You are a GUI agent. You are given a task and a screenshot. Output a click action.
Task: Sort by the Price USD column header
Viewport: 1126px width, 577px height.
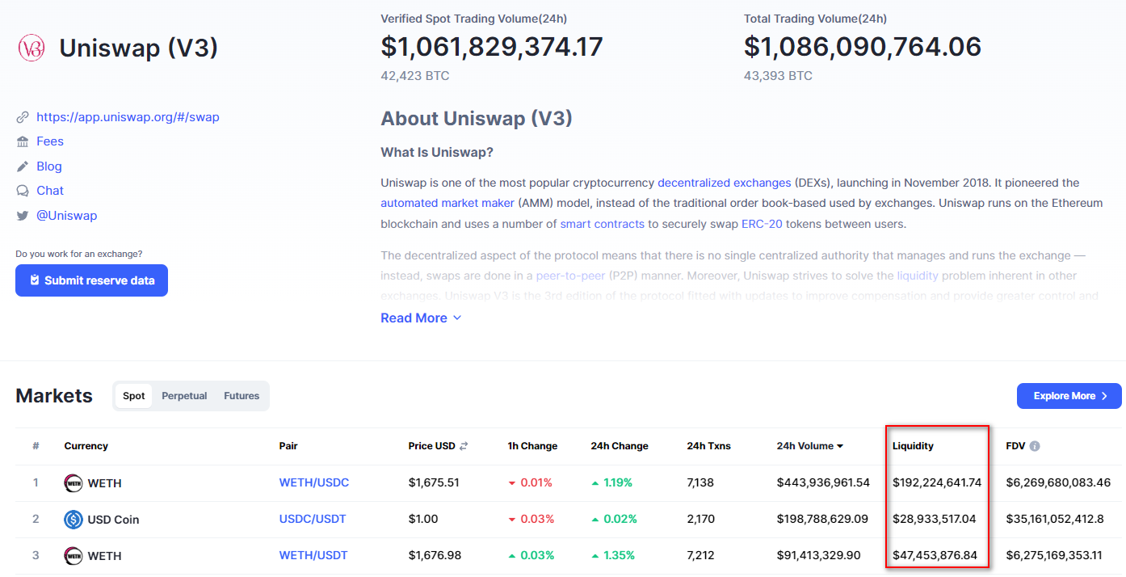[x=432, y=446]
